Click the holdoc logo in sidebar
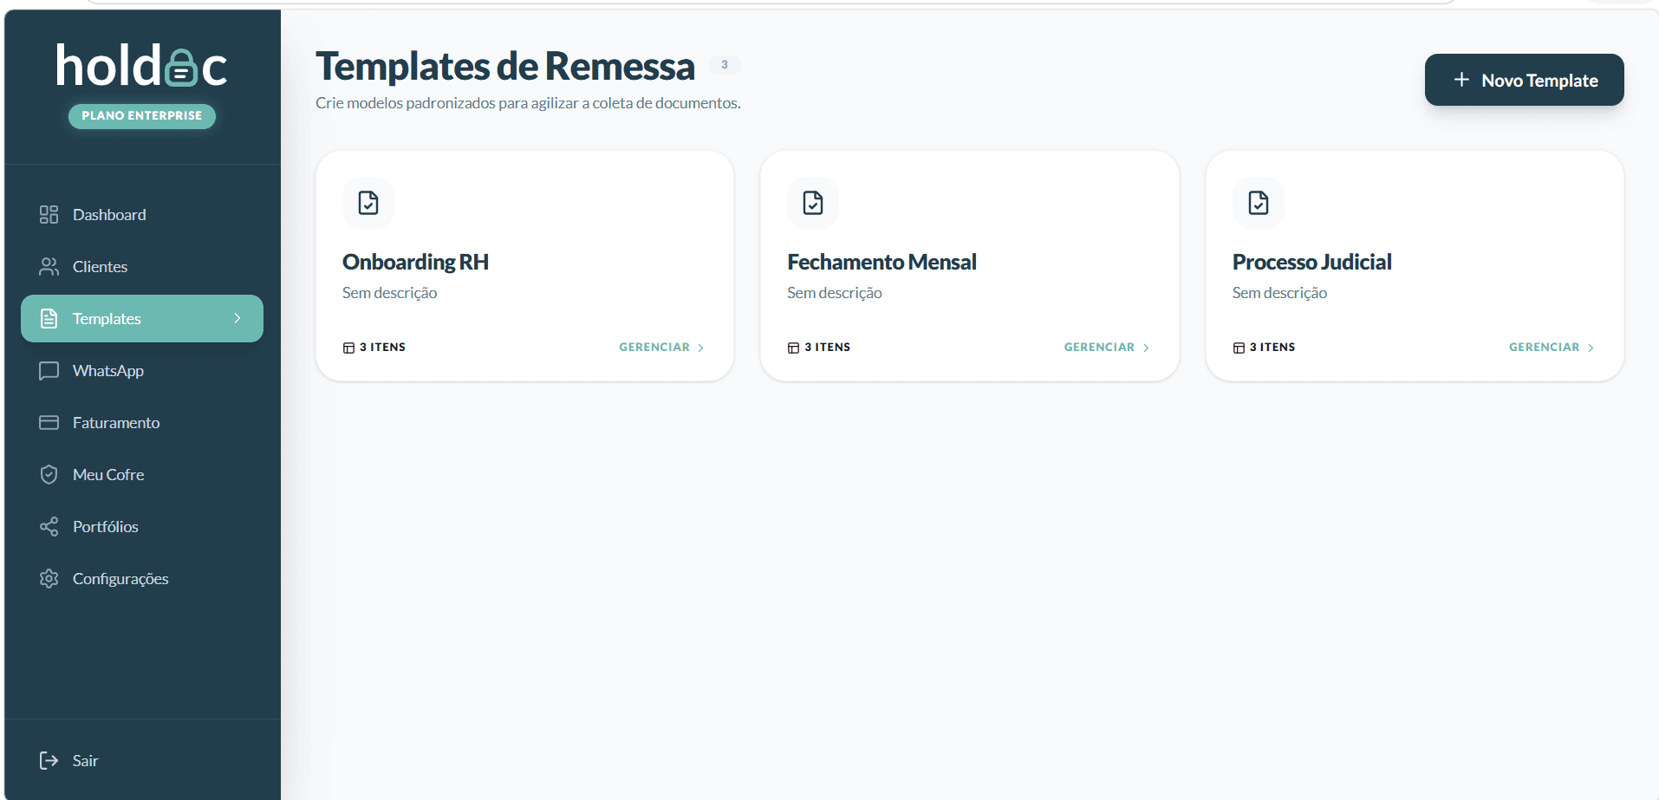Image resolution: width=1659 pixels, height=800 pixels. (142, 67)
